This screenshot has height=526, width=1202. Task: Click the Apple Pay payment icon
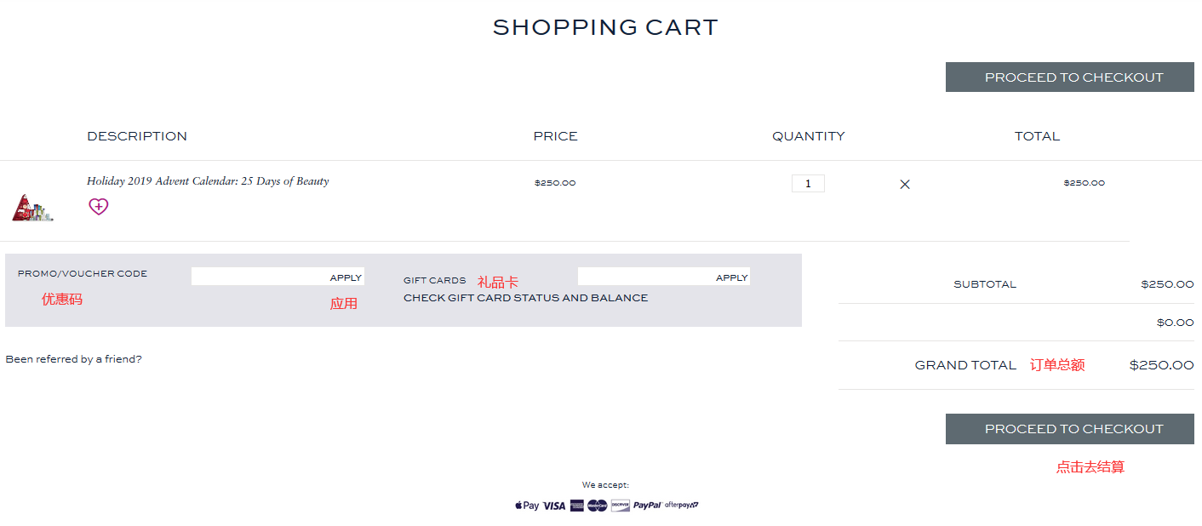(527, 506)
